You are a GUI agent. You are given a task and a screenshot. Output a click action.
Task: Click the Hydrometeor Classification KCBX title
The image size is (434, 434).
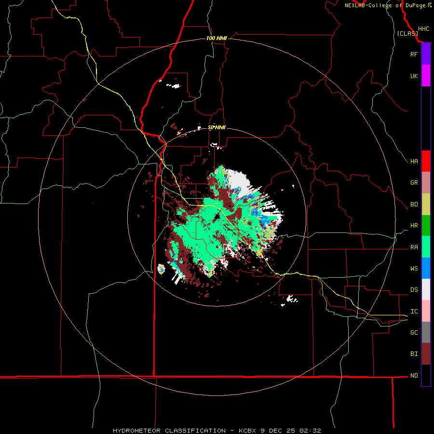click(217, 431)
